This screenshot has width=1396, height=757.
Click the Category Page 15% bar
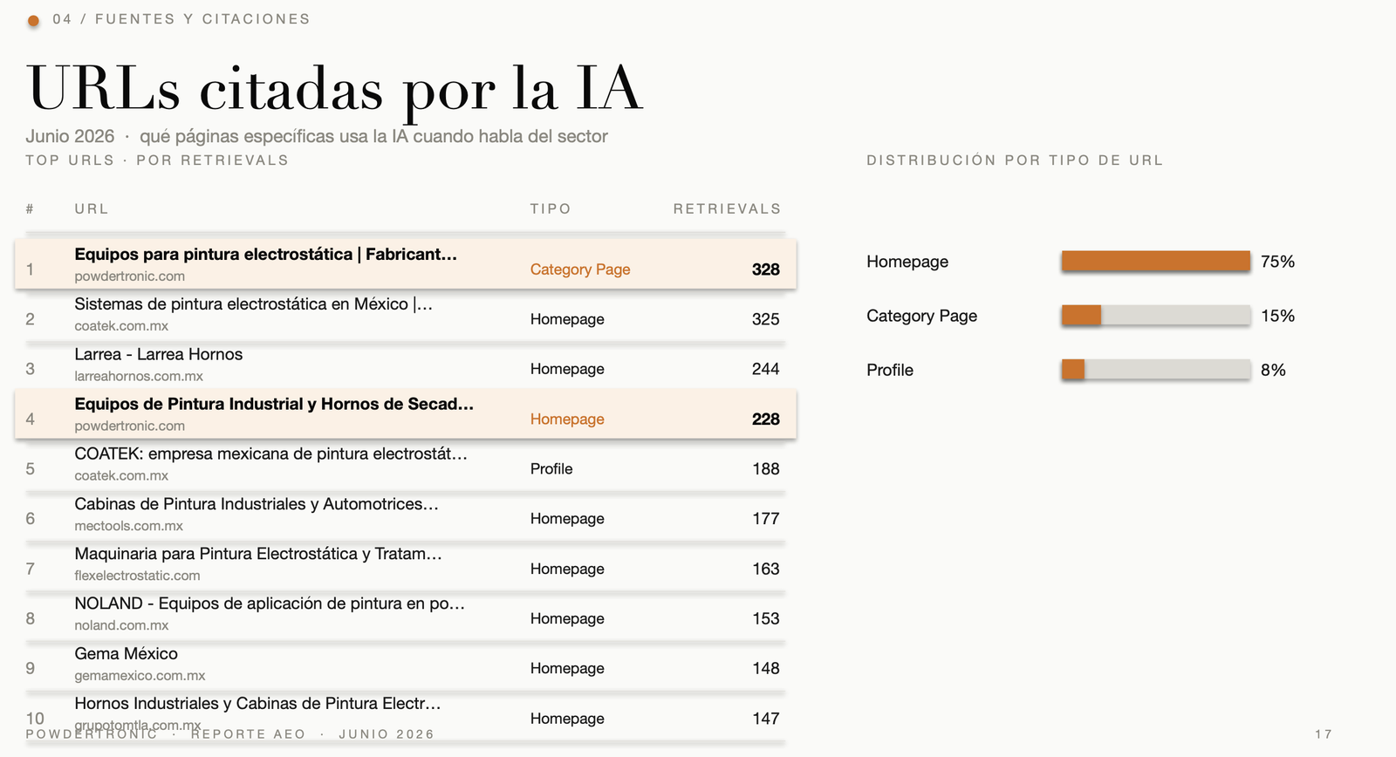coord(1156,315)
